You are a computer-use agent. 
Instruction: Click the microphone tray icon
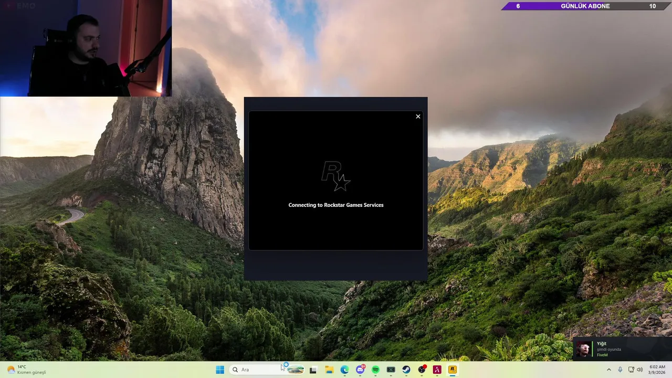coord(620,370)
